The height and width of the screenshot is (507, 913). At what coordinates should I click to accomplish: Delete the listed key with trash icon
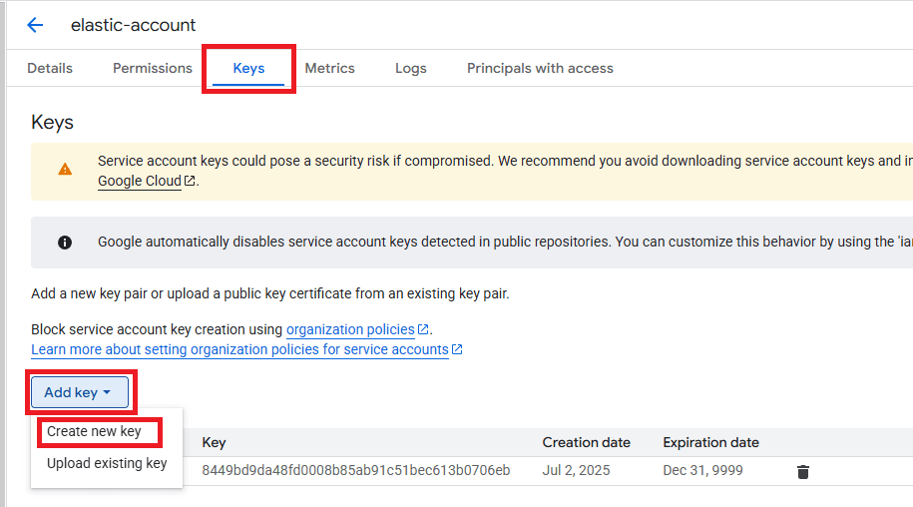(803, 471)
